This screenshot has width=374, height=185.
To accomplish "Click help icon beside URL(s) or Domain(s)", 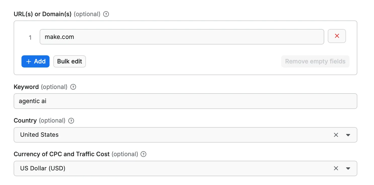I will click(106, 14).
